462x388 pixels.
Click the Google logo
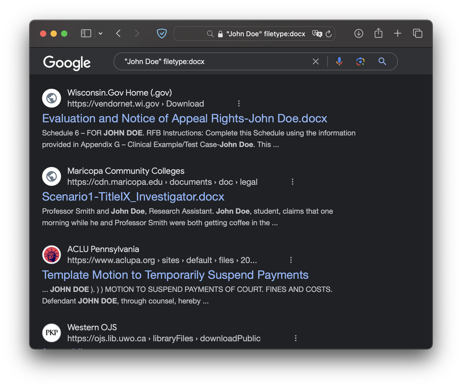(x=67, y=62)
